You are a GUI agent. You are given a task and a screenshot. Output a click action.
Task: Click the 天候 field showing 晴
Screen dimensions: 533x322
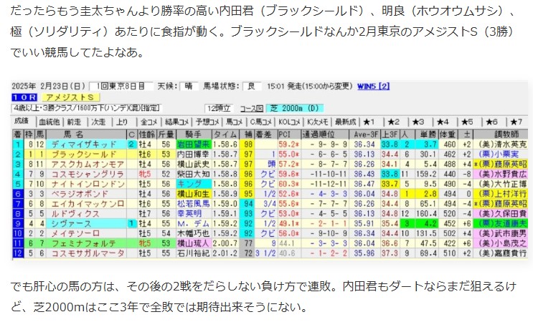[189, 86]
